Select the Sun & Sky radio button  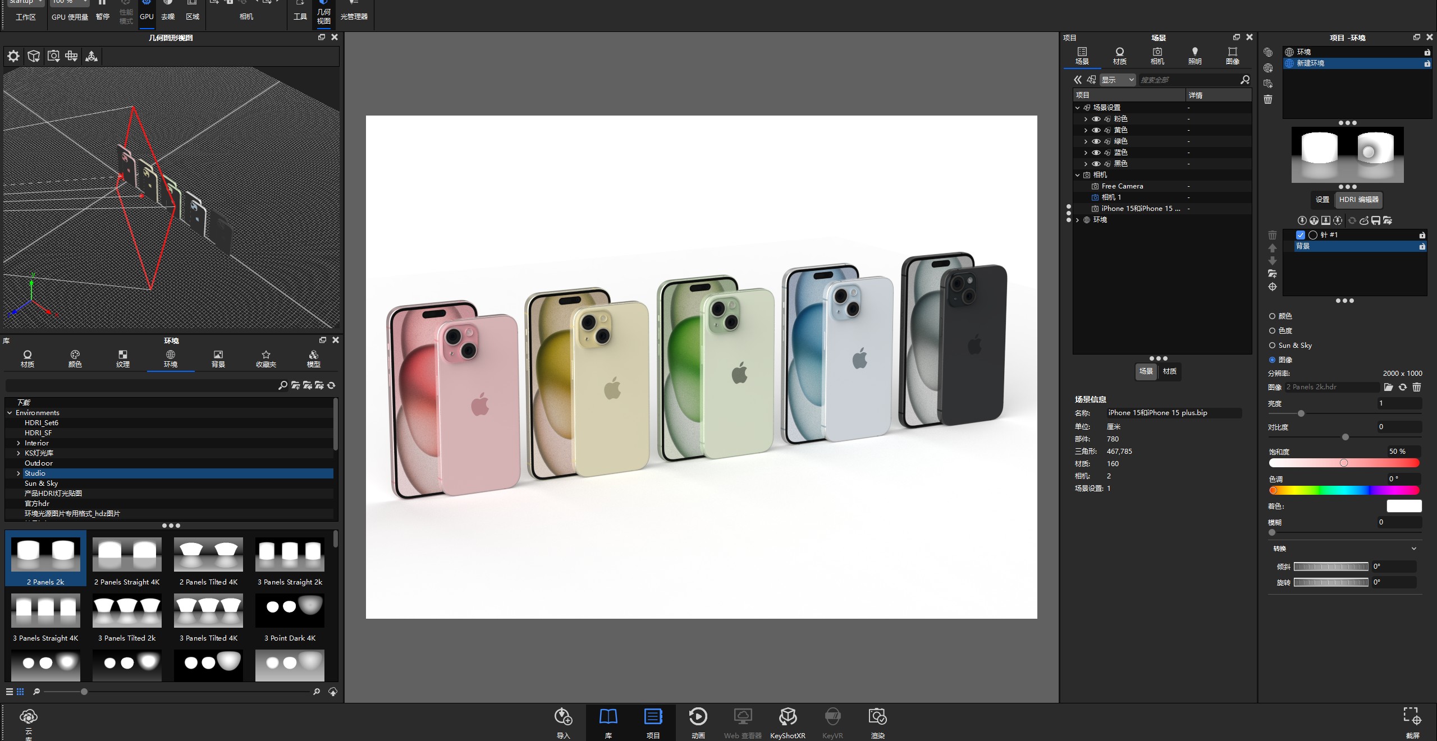[x=1272, y=346]
